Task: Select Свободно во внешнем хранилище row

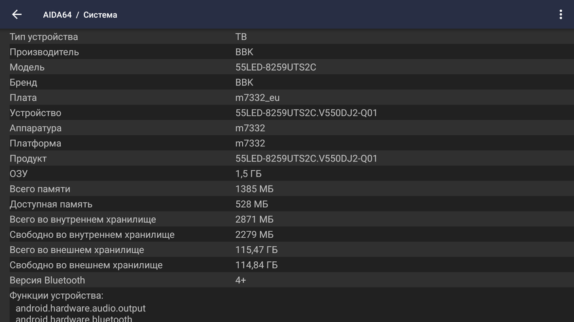Action: 287,265
